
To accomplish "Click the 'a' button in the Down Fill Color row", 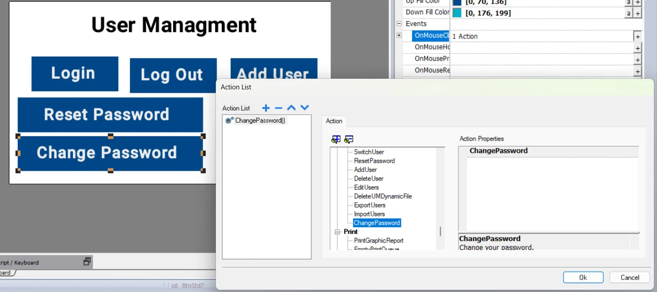I will (x=628, y=13).
